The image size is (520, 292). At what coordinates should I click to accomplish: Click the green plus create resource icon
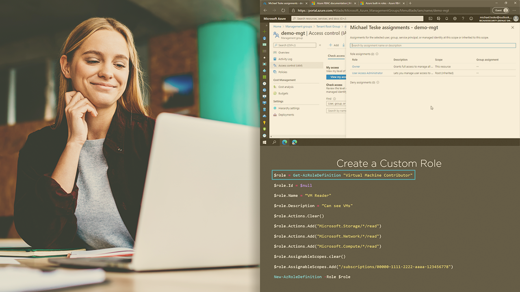coord(264,31)
